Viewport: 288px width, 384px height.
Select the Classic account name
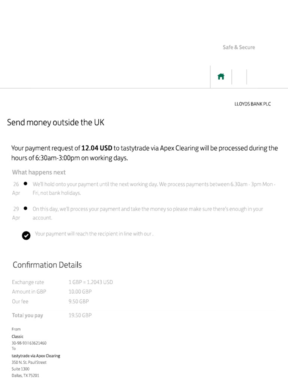[x=17, y=336]
